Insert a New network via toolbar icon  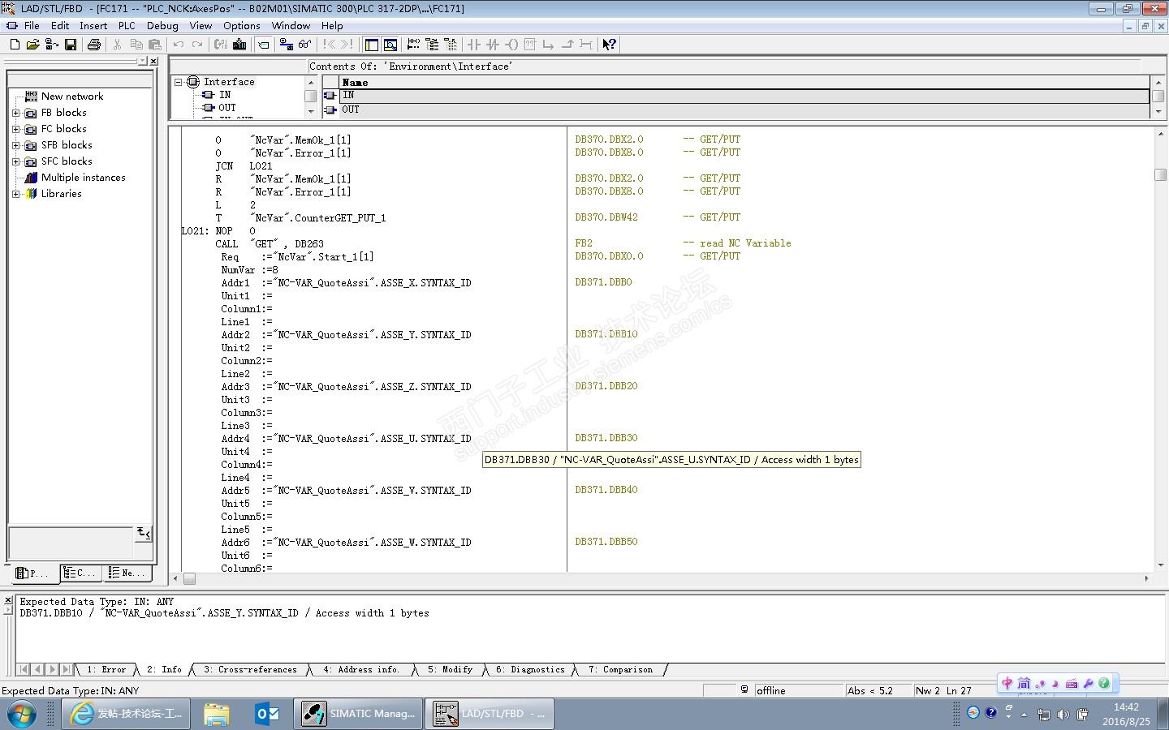(x=414, y=45)
